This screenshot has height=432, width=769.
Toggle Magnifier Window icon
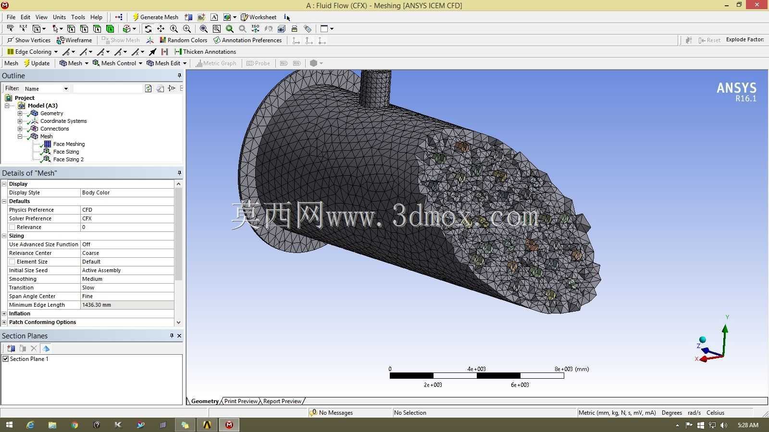coord(217,29)
